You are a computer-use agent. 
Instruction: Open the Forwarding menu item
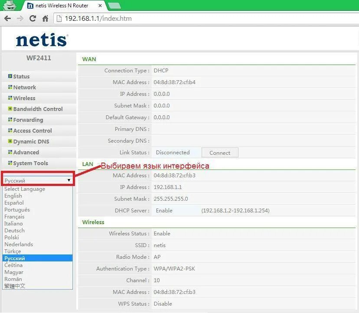click(x=28, y=120)
